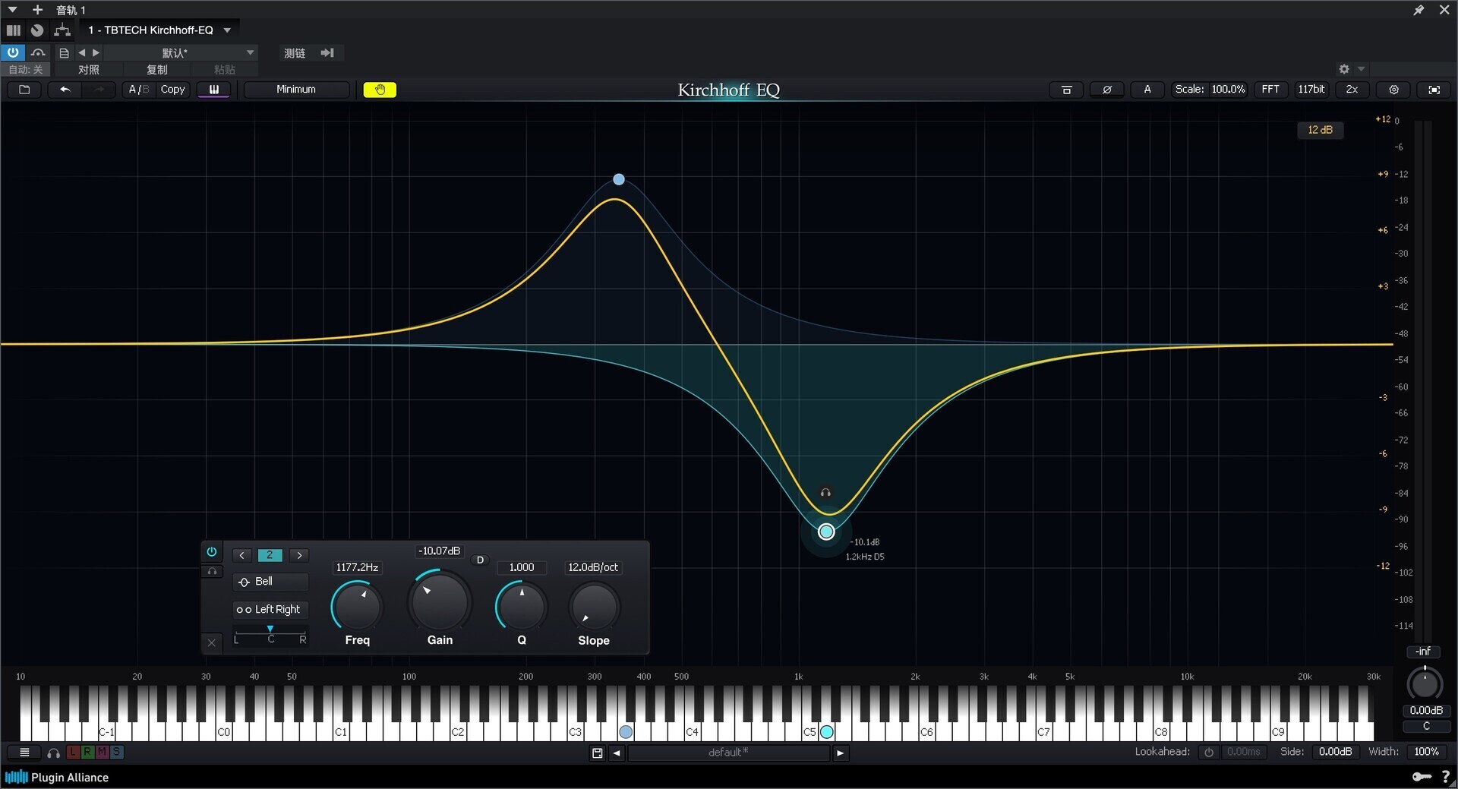Click the L C R pan slider

[270, 635]
